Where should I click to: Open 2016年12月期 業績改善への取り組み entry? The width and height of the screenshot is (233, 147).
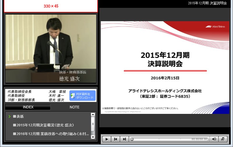(51, 134)
